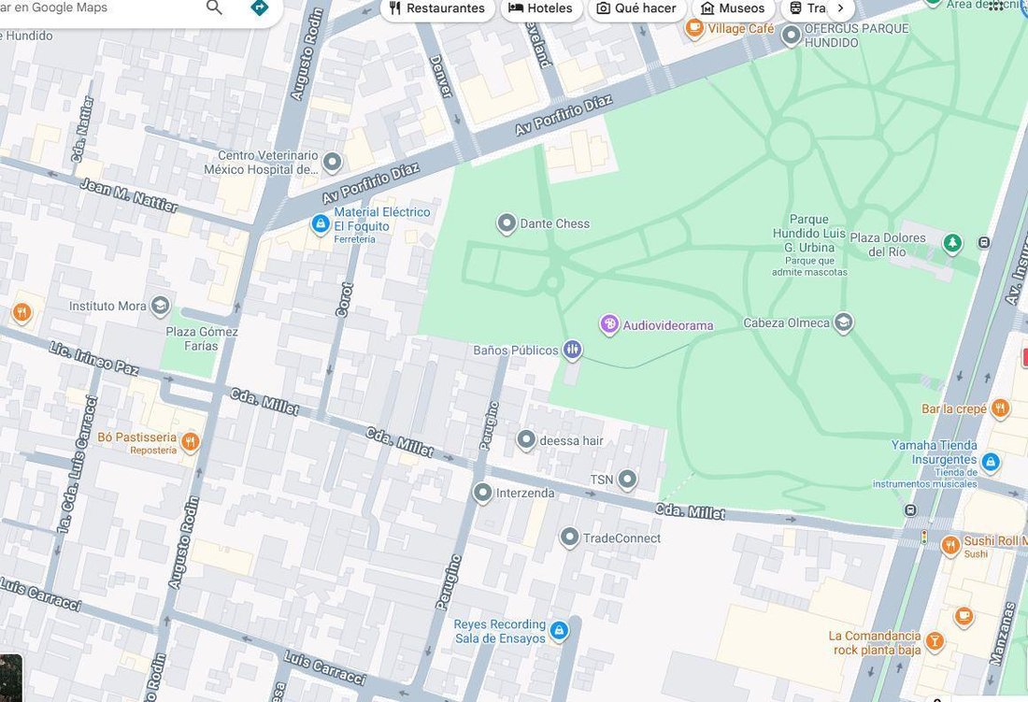Filter map by Restaurantes
This screenshot has width=1028, height=702.
pyautogui.click(x=436, y=8)
